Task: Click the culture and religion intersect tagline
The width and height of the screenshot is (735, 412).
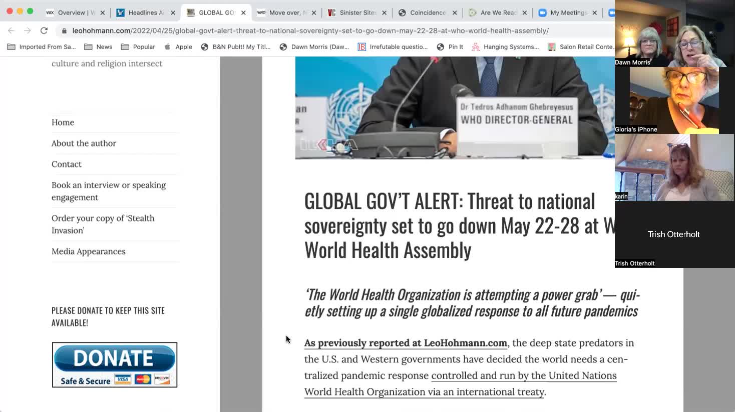Action: [107, 63]
